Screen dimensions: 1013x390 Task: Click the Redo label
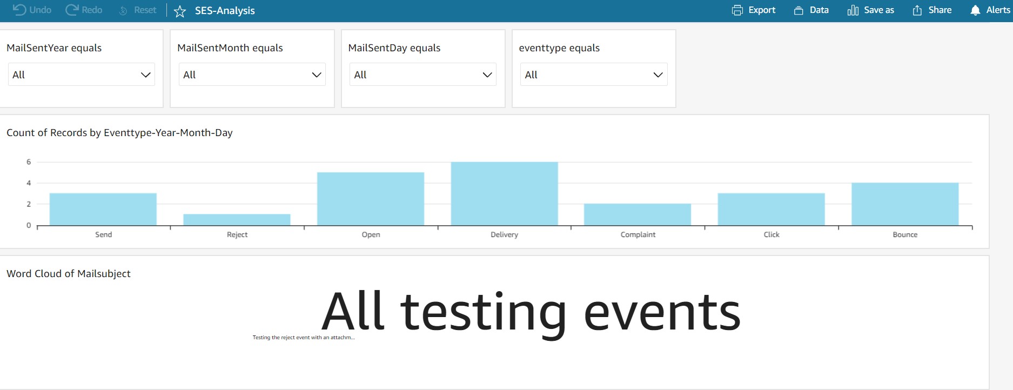pyautogui.click(x=92, y=10)
